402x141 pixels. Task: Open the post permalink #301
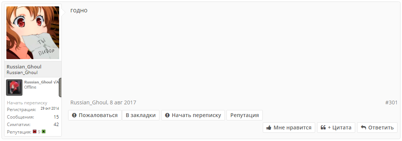pos(391,103)
